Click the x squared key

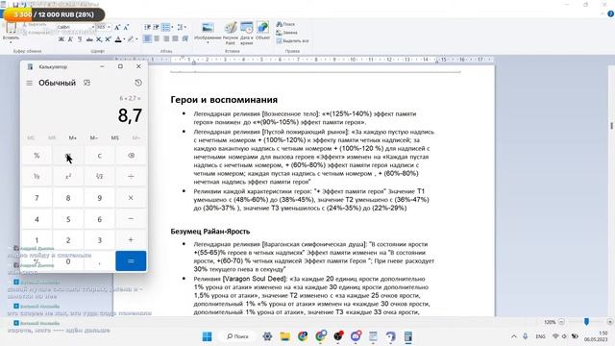68,177
